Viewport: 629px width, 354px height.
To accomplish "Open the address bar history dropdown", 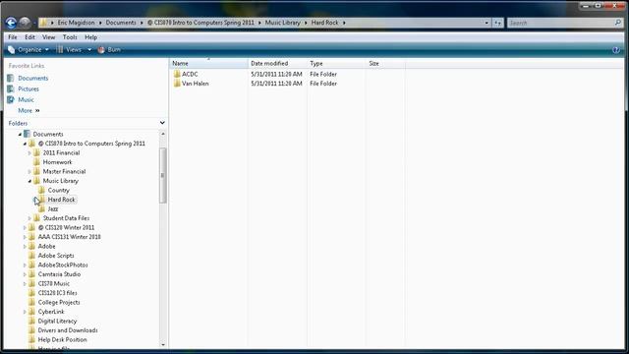I will [486, 23].
